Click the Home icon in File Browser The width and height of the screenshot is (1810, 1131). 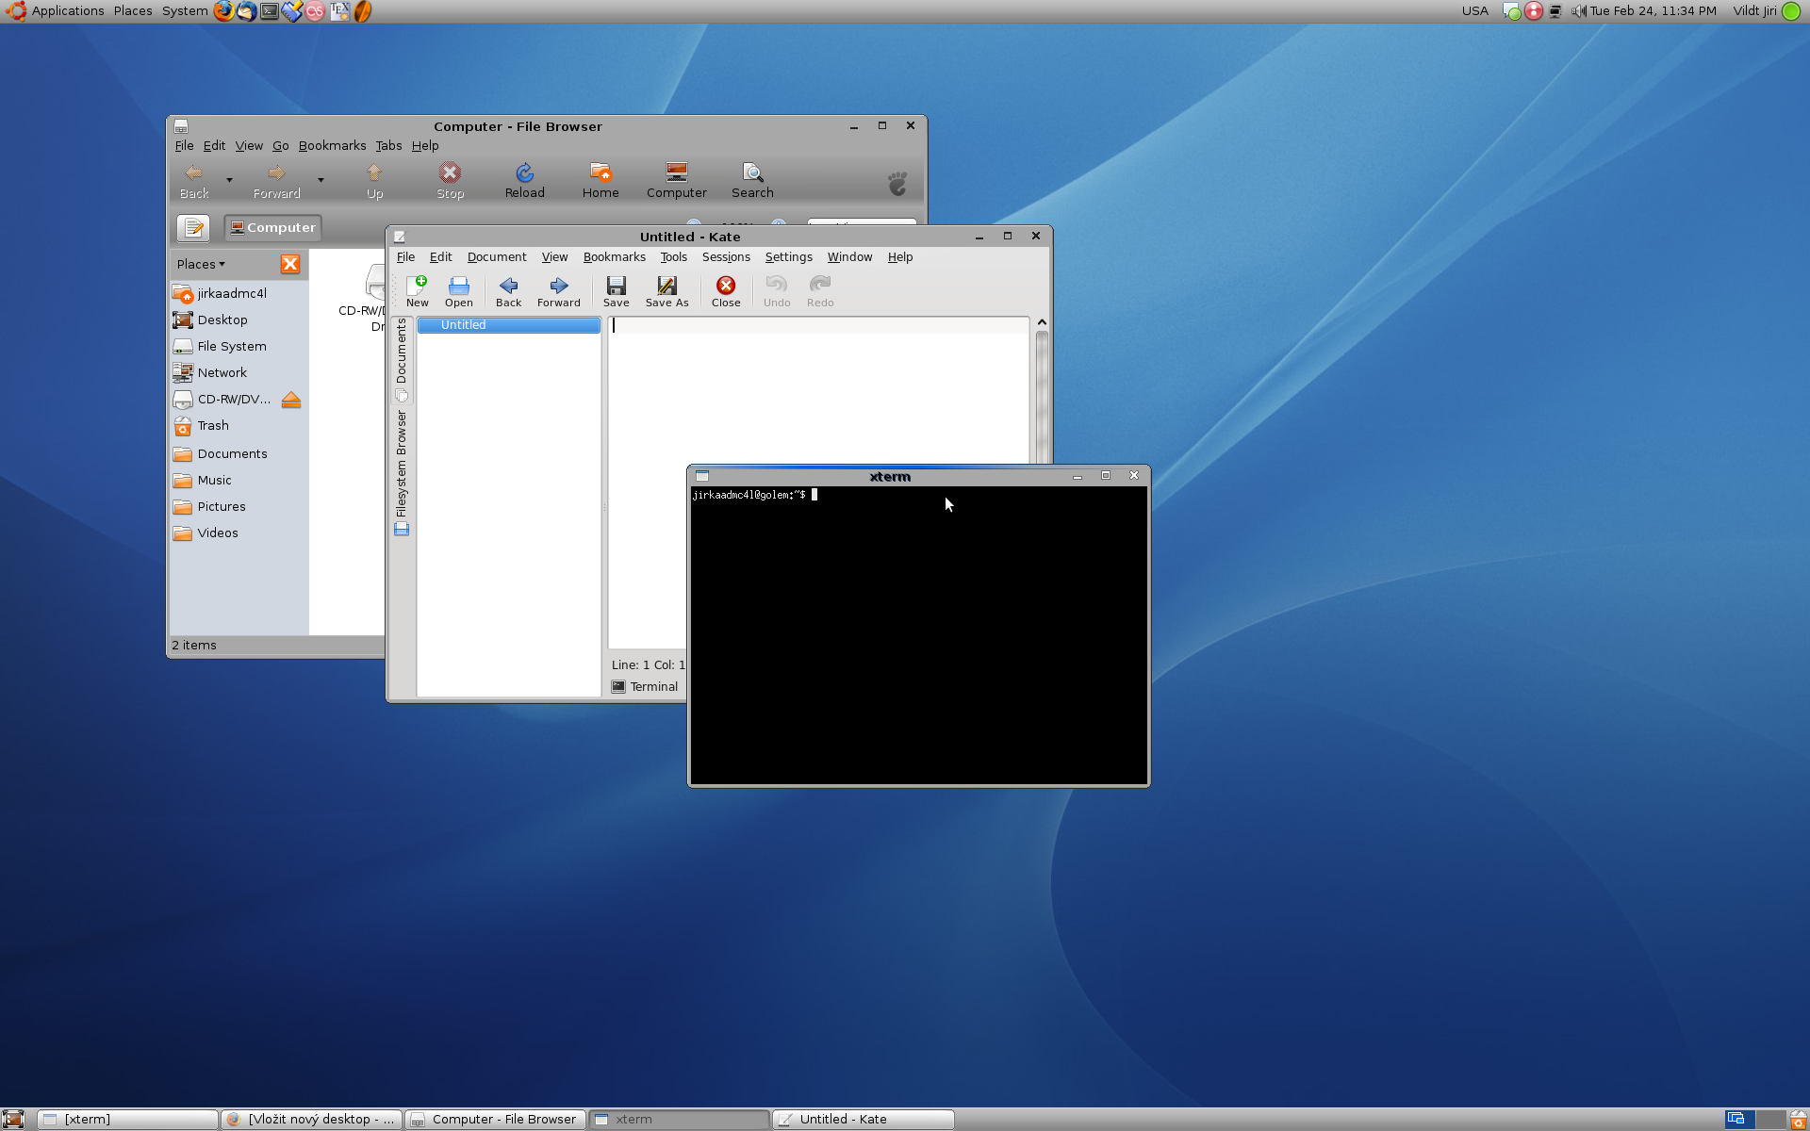(601, 180)
